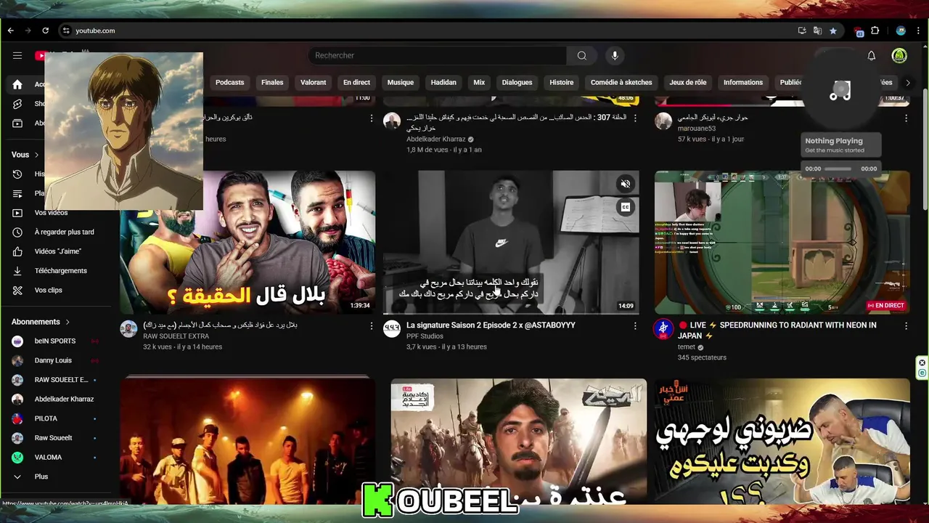Open options menu for La signature video
This screenshot has width=929, height=523.
click(x=635, y=326)
